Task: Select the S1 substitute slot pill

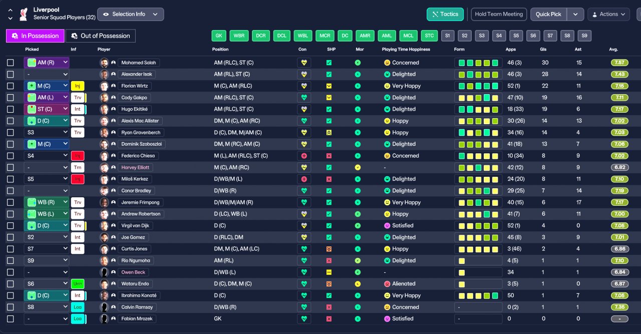Action: coord(448,36)
